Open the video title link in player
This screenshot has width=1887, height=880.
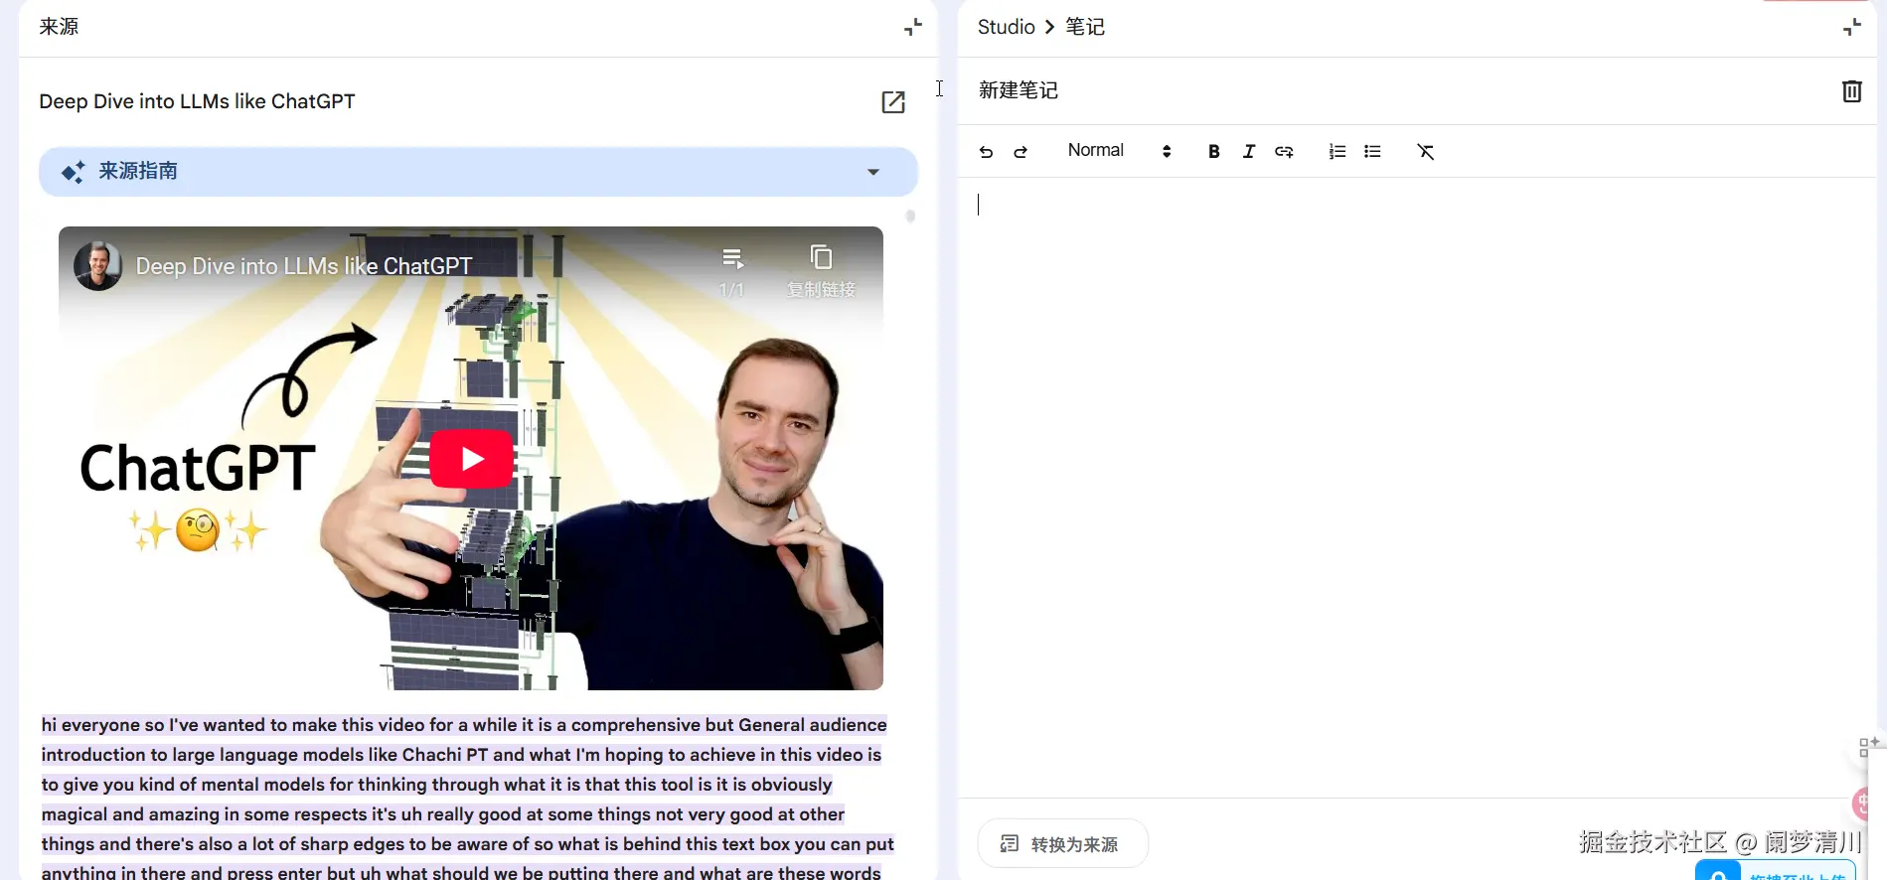[304, 266]
